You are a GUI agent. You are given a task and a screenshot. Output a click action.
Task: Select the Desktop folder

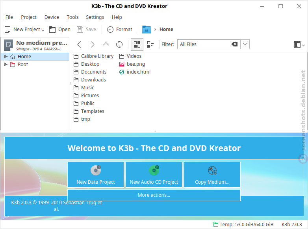[86, 64]
